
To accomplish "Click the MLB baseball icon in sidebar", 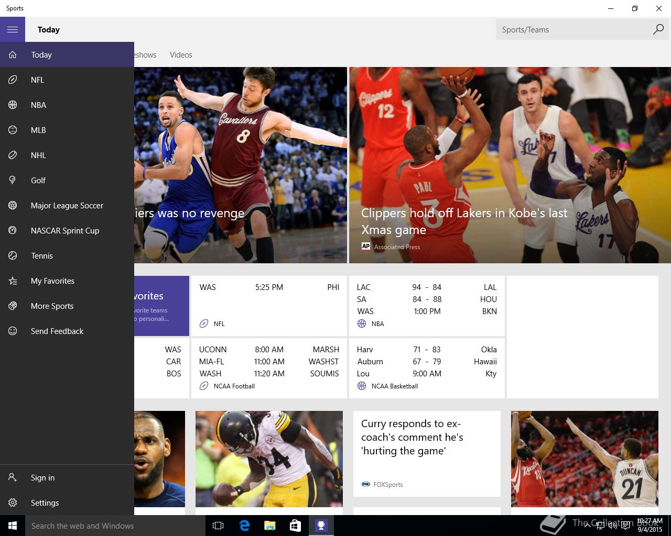I will pos(13,130).
